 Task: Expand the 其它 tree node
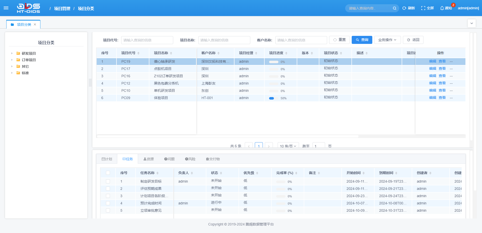tap(12, 66)
